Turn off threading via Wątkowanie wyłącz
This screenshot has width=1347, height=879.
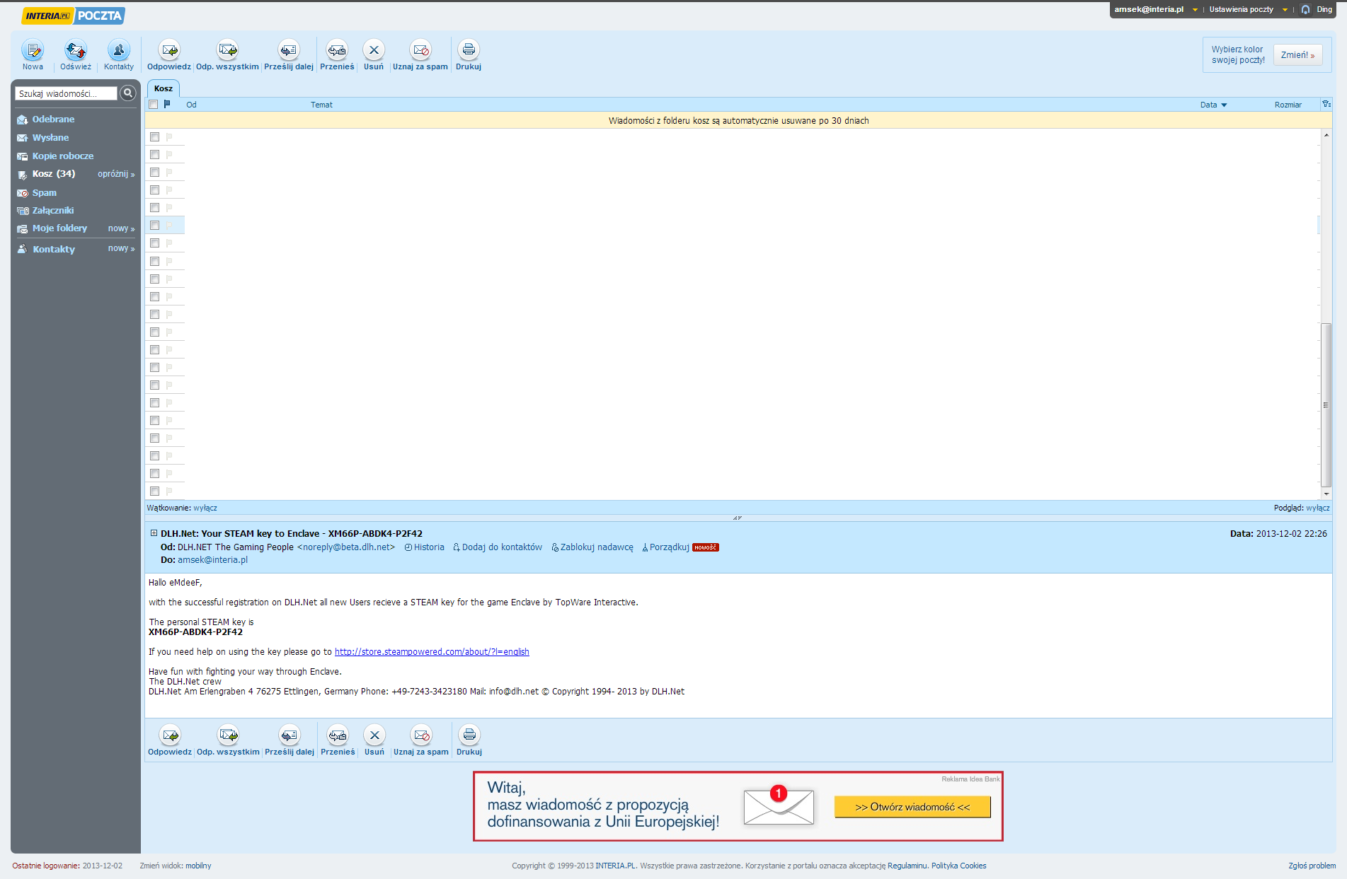click(x=205, y=508)
